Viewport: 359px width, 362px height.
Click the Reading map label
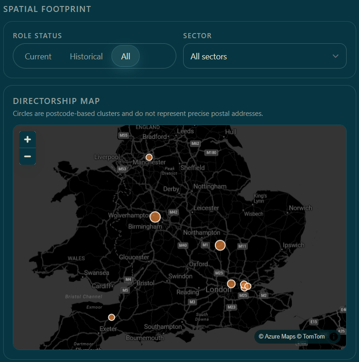(188, 292)
